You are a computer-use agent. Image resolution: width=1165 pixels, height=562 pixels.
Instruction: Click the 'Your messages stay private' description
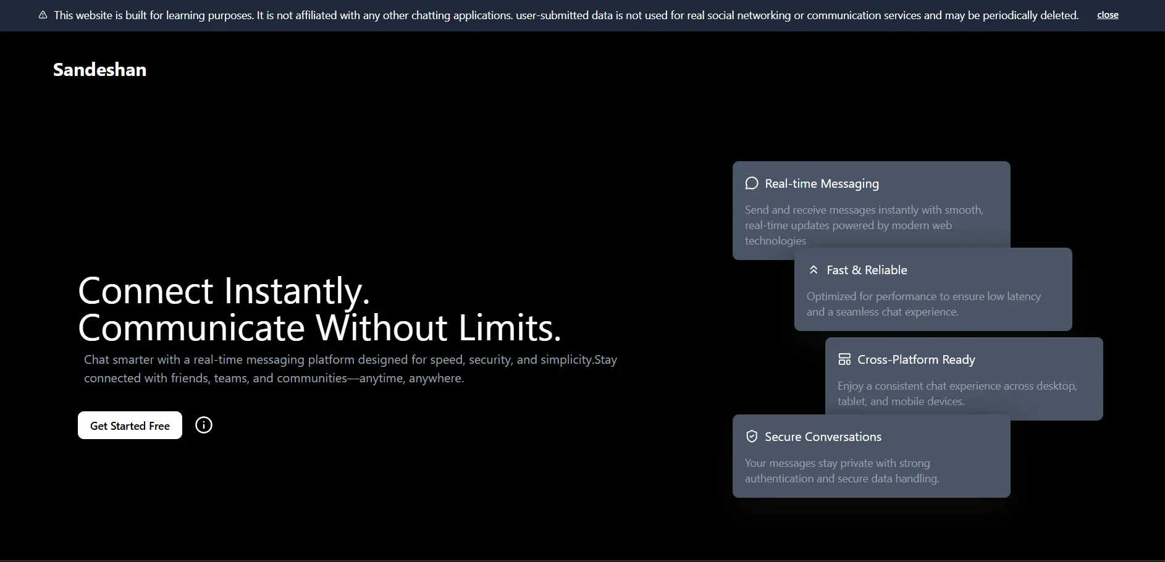pos(841,471)
